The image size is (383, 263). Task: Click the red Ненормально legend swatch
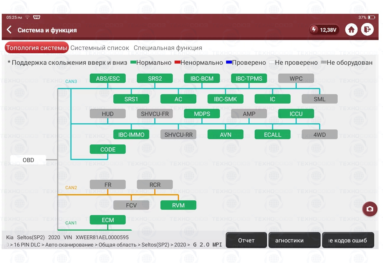pyautogui.click(x=177, y=63)
